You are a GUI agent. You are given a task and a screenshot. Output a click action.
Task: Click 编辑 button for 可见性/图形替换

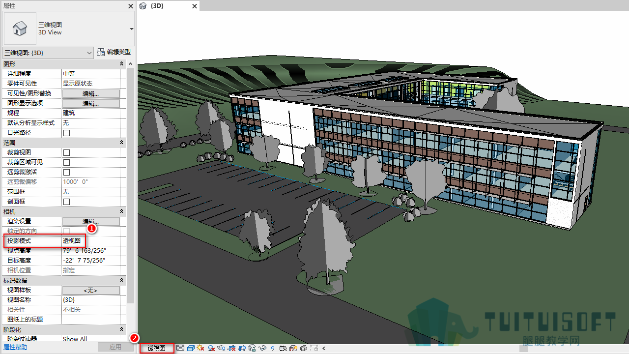[90, 93]
